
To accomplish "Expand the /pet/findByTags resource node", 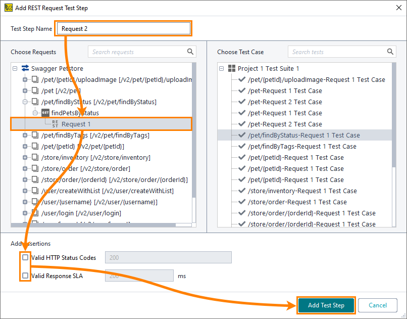I will [25, 135].
